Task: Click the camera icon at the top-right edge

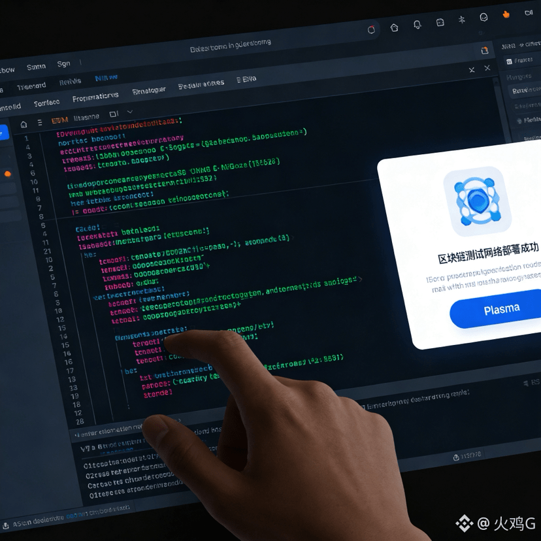Action: (529, 13)
